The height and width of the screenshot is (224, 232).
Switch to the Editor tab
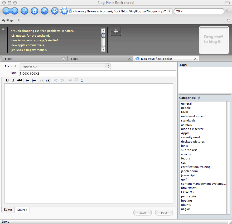(x=8, y=210)
